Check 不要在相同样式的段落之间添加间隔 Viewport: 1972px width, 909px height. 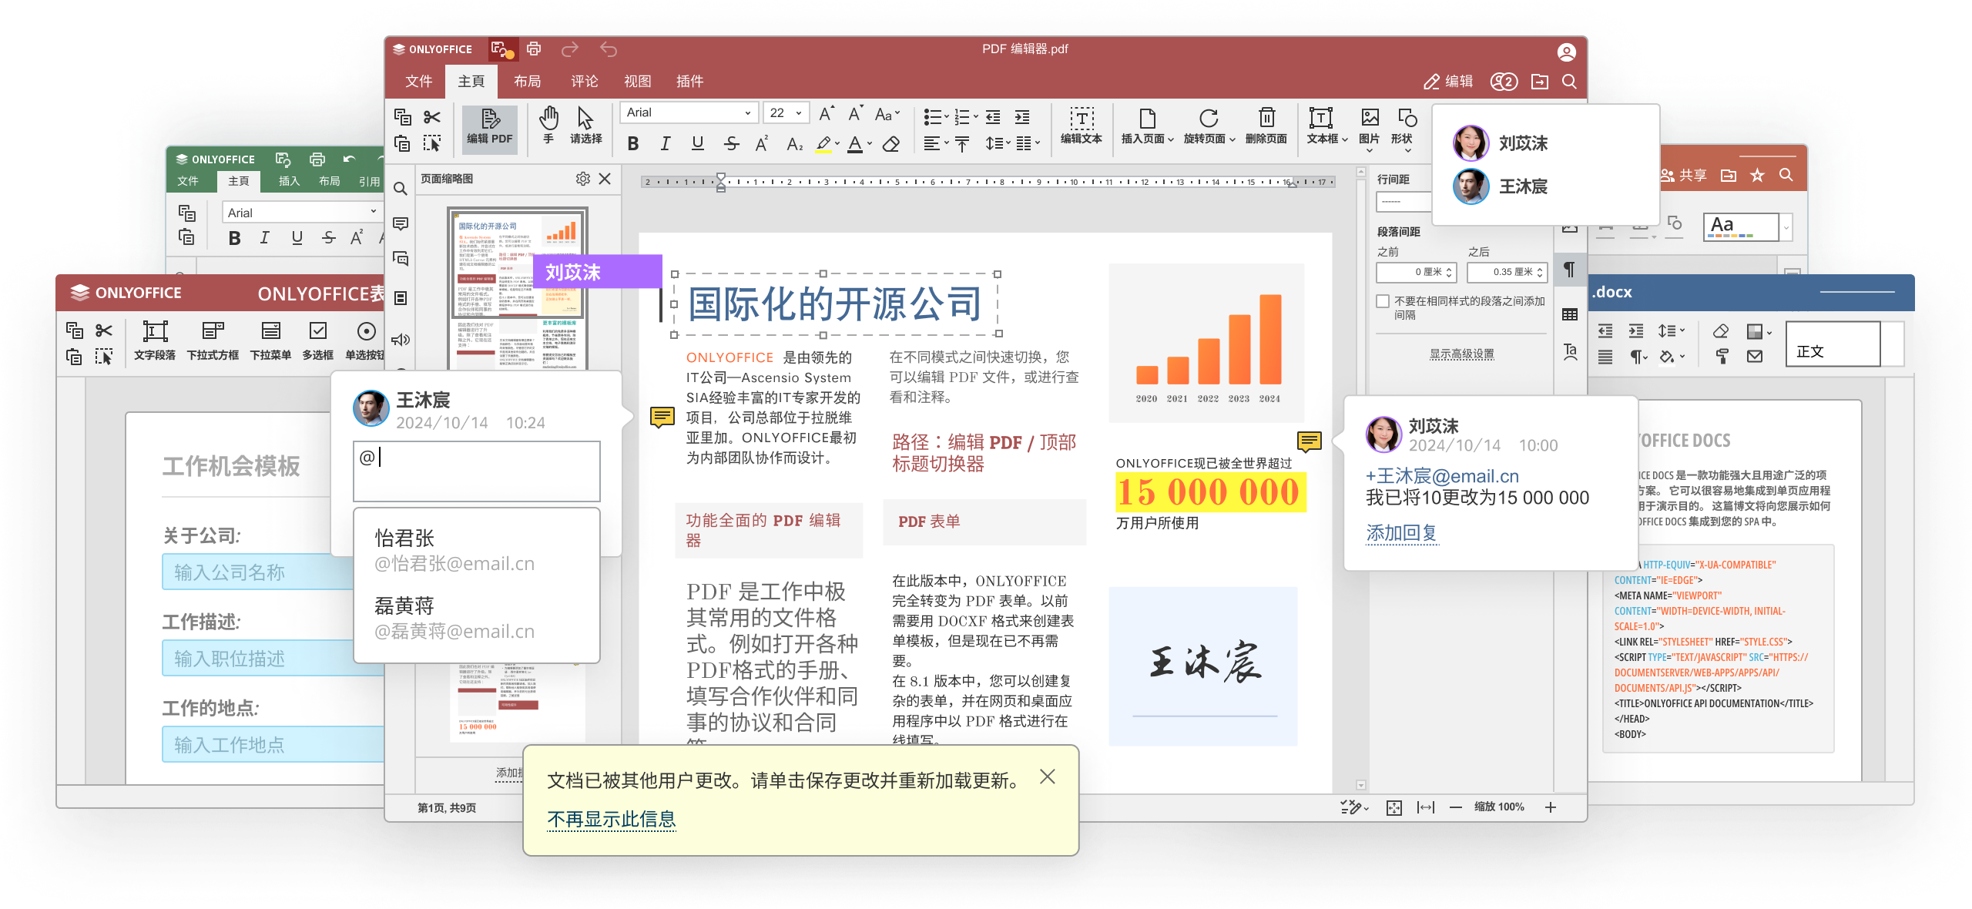(x=1383, y=301)
